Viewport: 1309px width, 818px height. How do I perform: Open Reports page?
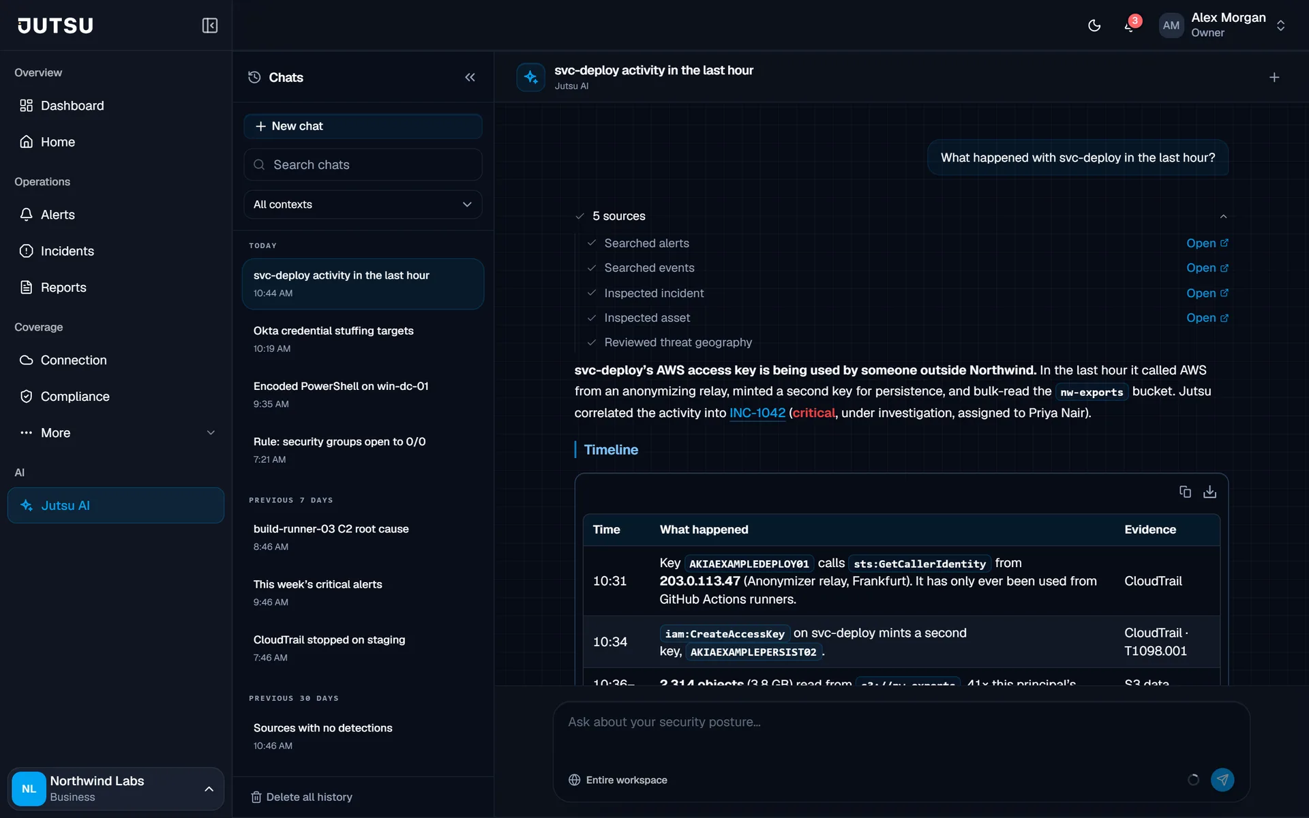pos(116,287)
